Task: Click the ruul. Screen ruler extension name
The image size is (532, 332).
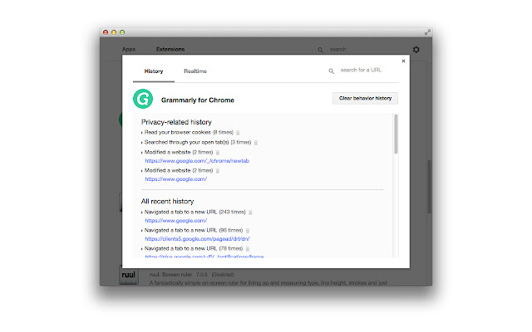Action: [170, 275]
